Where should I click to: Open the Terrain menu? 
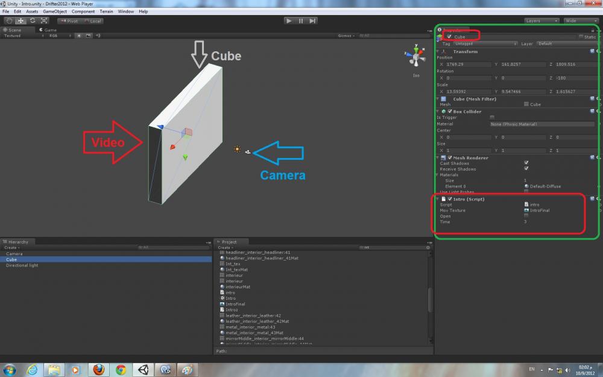106,11
